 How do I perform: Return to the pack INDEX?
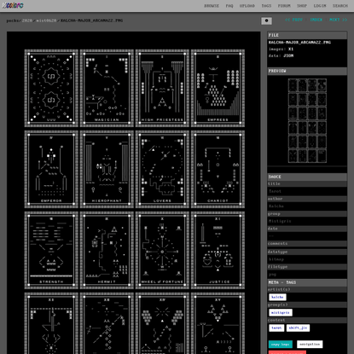tap(316, 20)
